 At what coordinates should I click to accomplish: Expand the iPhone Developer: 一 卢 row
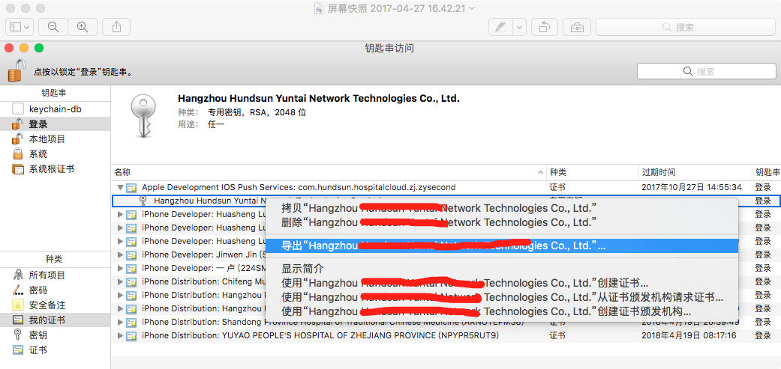(119, 268)
